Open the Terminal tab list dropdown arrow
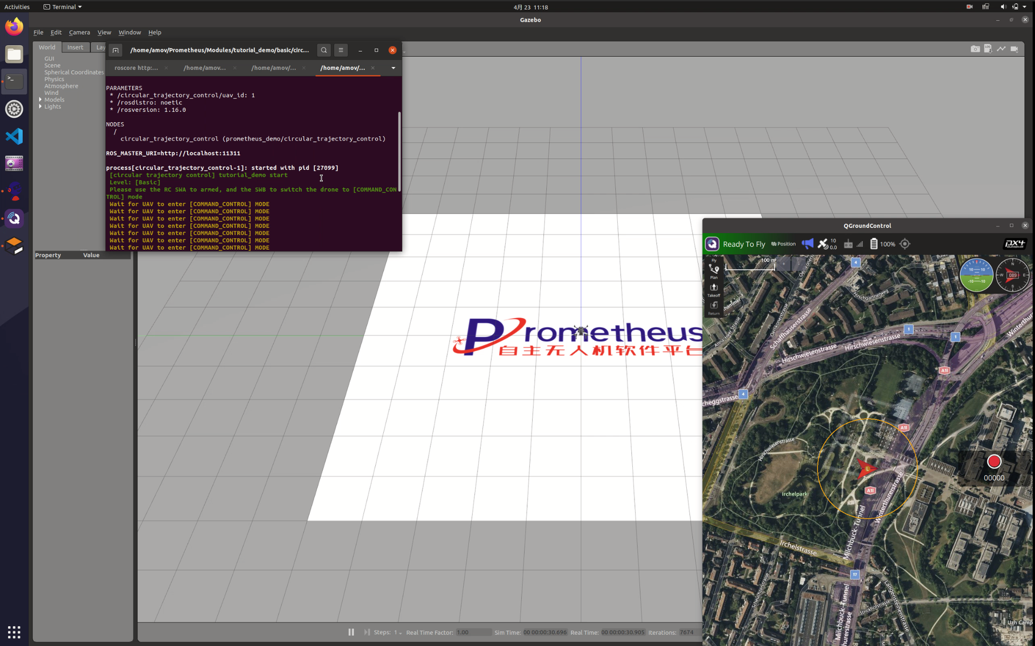 pos(393,68)
